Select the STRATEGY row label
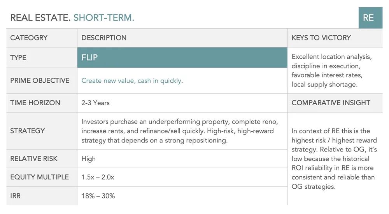Image resolution: width=389 pixels, height=214 pixels. (x=27, y=131)
